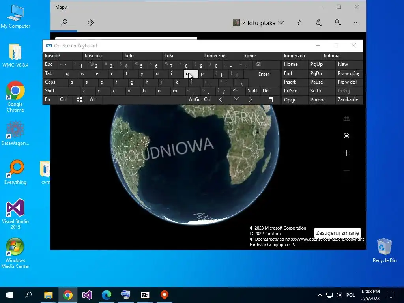Select Windows Media Center desktop icon
This screenshot has width=404, height=303.
[x=15, y=253]
